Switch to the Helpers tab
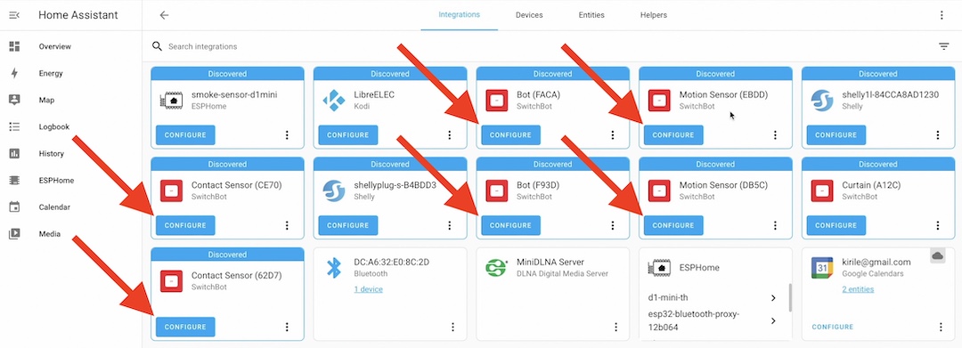Screen dimensions: 962x348 click(654, 15)
